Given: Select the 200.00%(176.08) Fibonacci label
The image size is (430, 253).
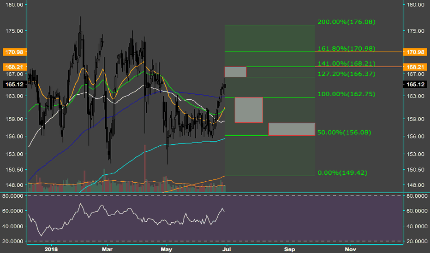Looking at the screenshot, I should [346, 22].
